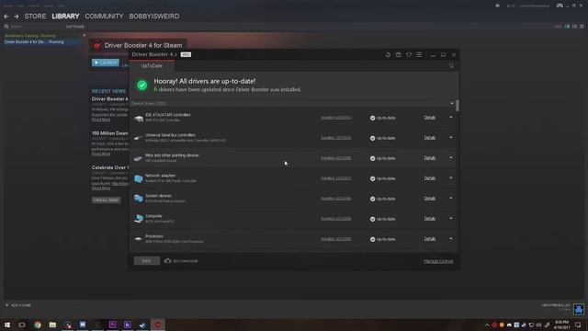588x331 pixels.
Task: Open the Steam COMMUNITY tab
Action: (104, 17)
